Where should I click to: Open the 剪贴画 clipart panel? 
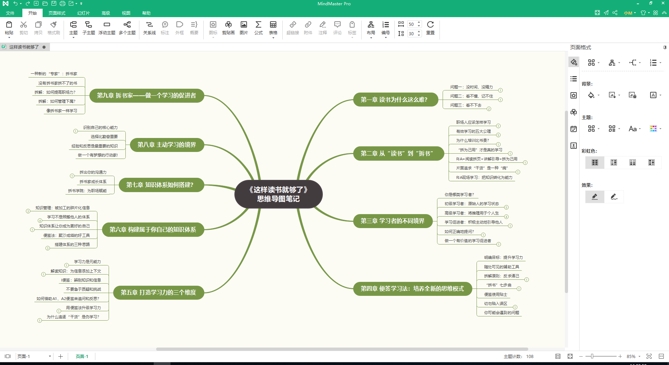pos(228,28)
